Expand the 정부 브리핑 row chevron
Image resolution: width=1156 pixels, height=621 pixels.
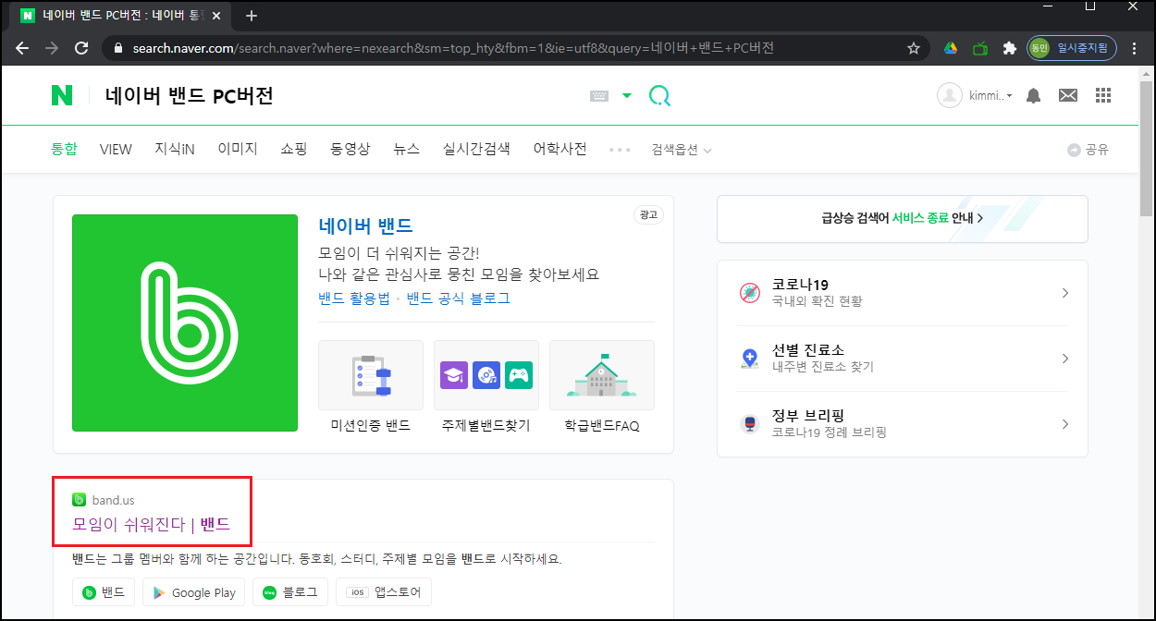tap(1065, 424)
